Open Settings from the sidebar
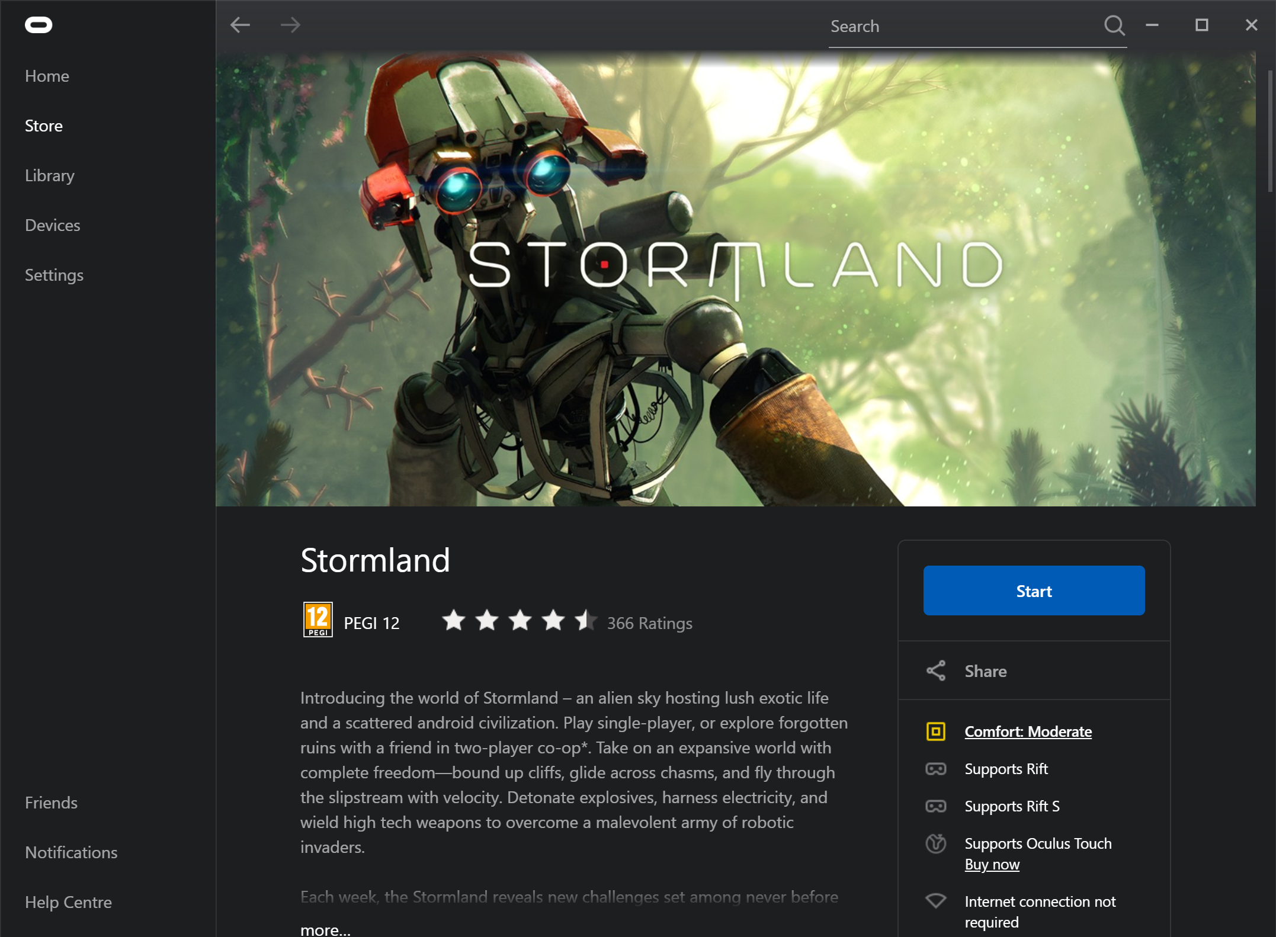1276x937 pixels. point(54,274)
